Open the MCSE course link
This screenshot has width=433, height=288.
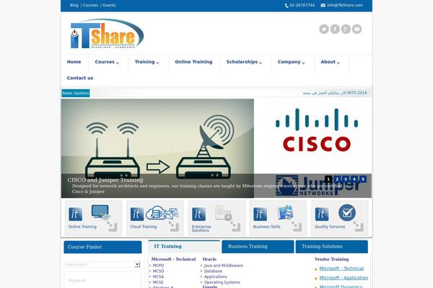(x=158, y=282)
